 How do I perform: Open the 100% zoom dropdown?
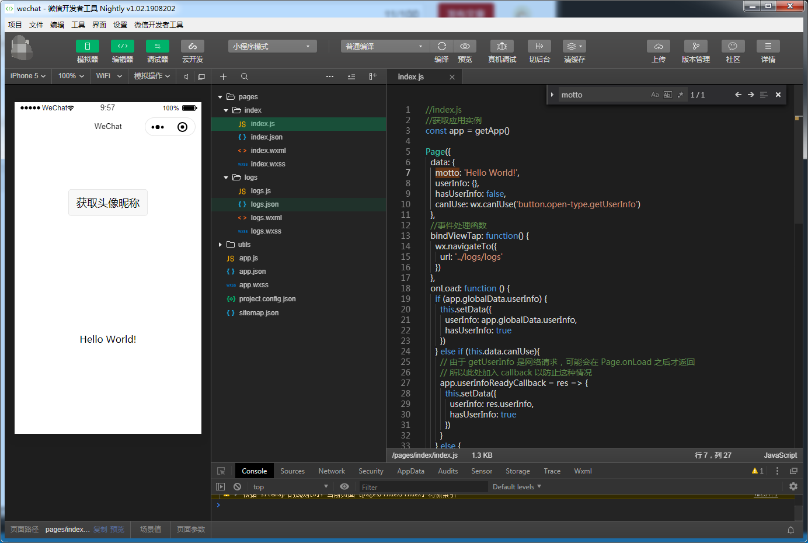point(71,76)
